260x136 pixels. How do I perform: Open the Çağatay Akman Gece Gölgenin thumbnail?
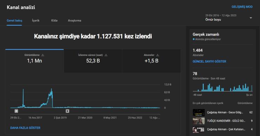[199, 112]
